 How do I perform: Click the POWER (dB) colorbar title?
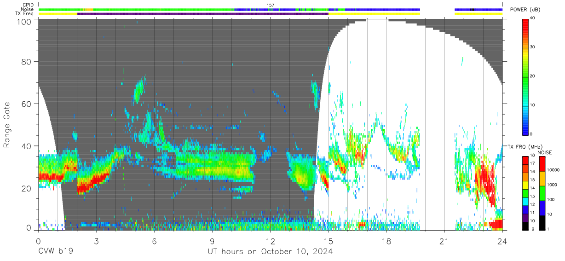point(525,10)
